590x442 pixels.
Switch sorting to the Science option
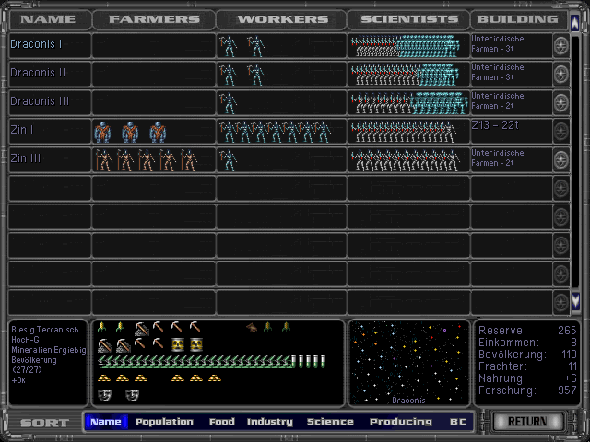pyautogui.click(x=330, y=422)
